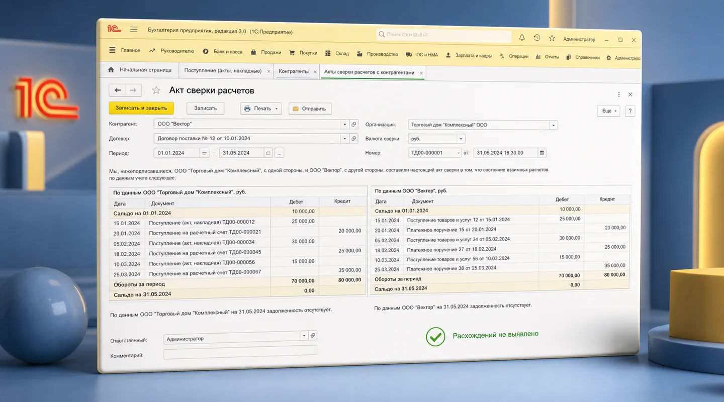This screenshot has height=402, width=724.
Task: Open the ОС и НМА section
Action: tap(421, 55)
